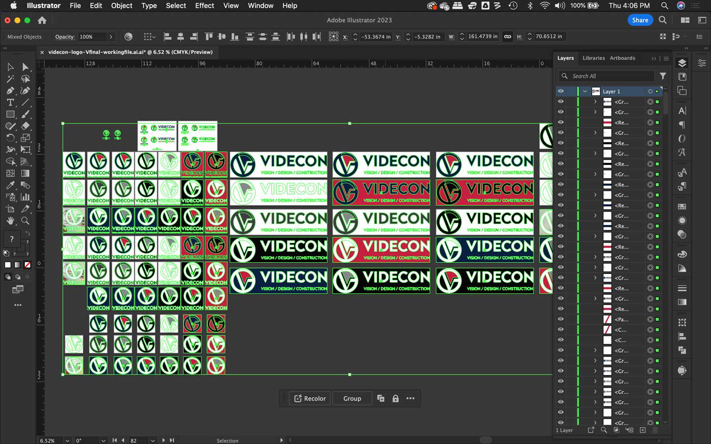Screen dimensions: 711x444
Task: Open the Layers panel hamburger menu
Action: (666, 58)
